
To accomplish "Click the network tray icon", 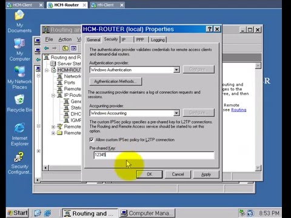I will [242, 213].
